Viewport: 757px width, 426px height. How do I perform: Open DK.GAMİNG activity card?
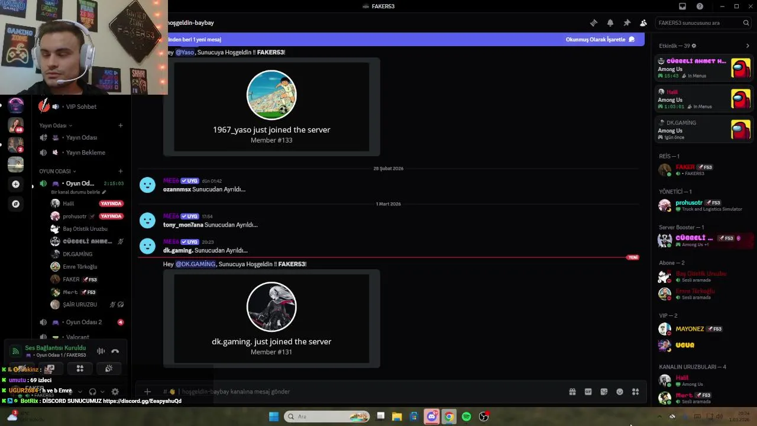[704, 130]
